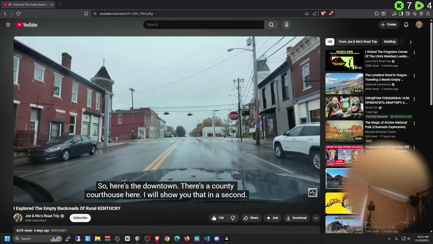Show hidden tray icons chevron

[389, 239]
